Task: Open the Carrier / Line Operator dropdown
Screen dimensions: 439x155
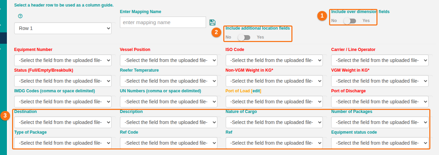Action: coord(380,60)
